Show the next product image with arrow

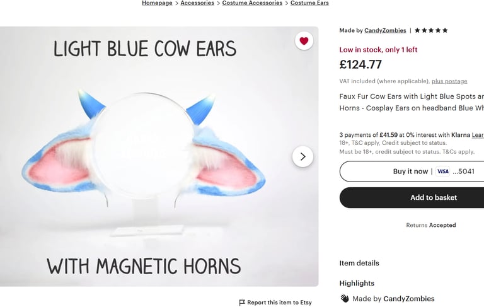[302, 156]
